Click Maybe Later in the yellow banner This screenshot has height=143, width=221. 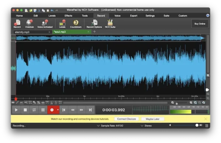point(152,119)
